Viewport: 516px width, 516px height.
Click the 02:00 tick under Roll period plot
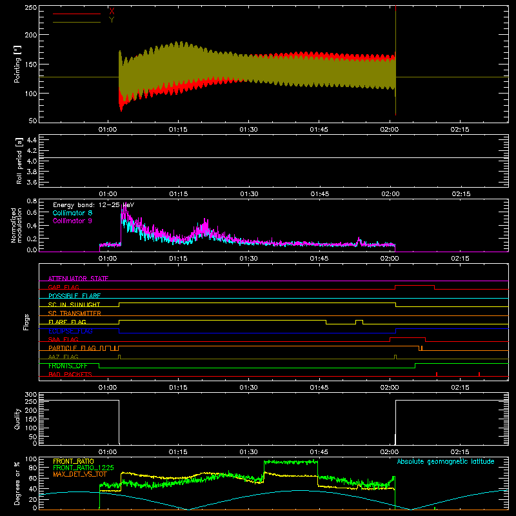coord(390,194)
